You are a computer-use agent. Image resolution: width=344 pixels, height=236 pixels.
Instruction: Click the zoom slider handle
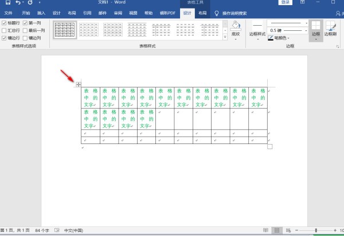click(x=316, y=230)
